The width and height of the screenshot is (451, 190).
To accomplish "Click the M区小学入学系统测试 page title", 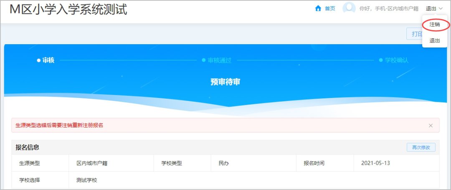I will [68, 10].
